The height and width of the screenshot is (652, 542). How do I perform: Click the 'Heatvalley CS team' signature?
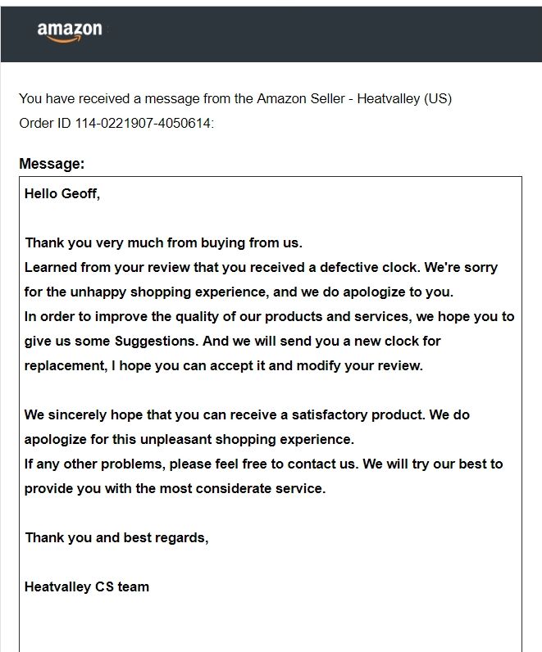pyautogui.click(x=87, y=586)
